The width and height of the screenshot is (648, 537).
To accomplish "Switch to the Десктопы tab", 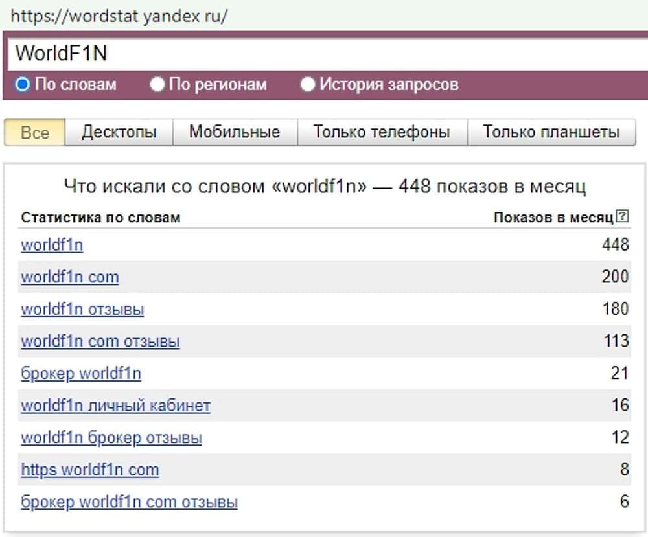I will (x=119, y=132).
